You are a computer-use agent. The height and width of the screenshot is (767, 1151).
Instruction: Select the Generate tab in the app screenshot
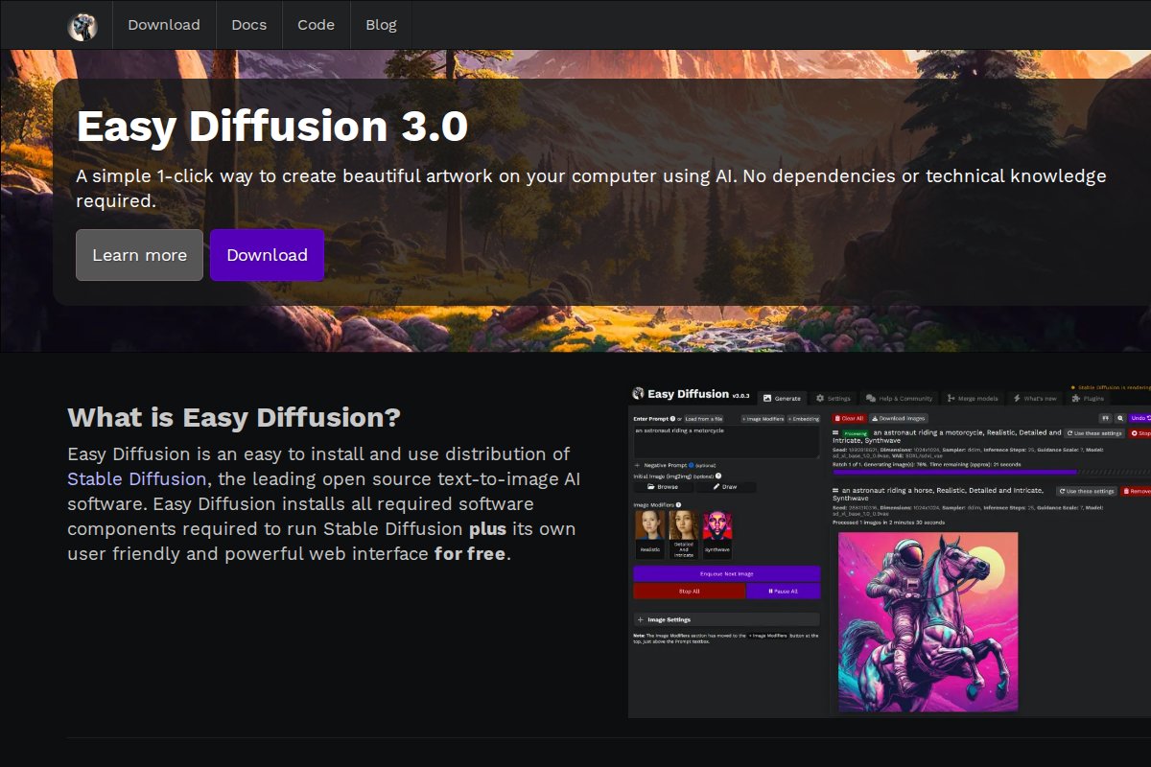point(782,398)
